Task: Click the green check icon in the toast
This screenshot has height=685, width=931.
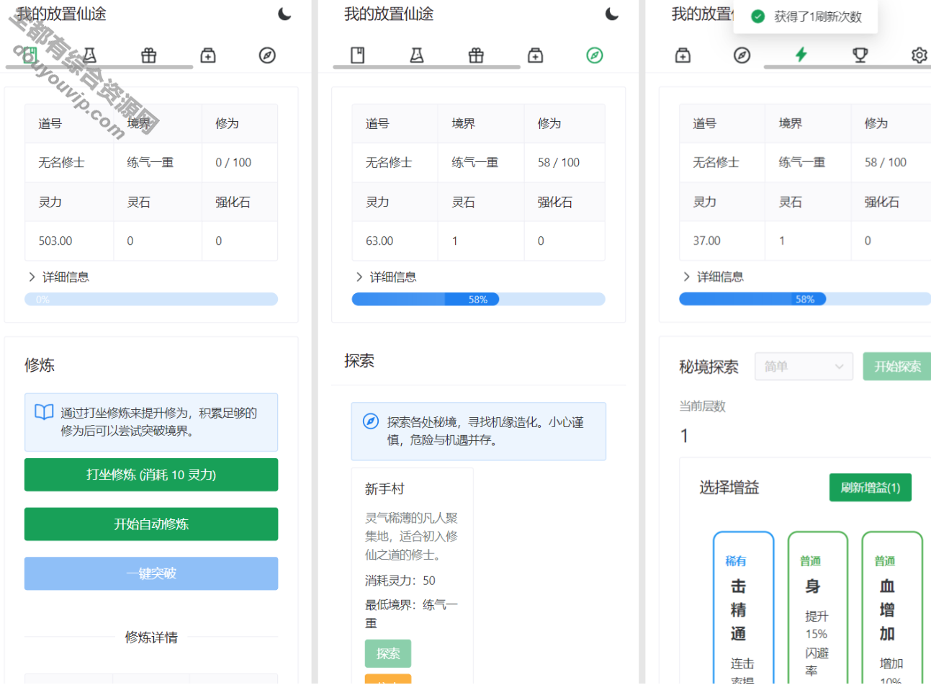Action: (757, 17)
